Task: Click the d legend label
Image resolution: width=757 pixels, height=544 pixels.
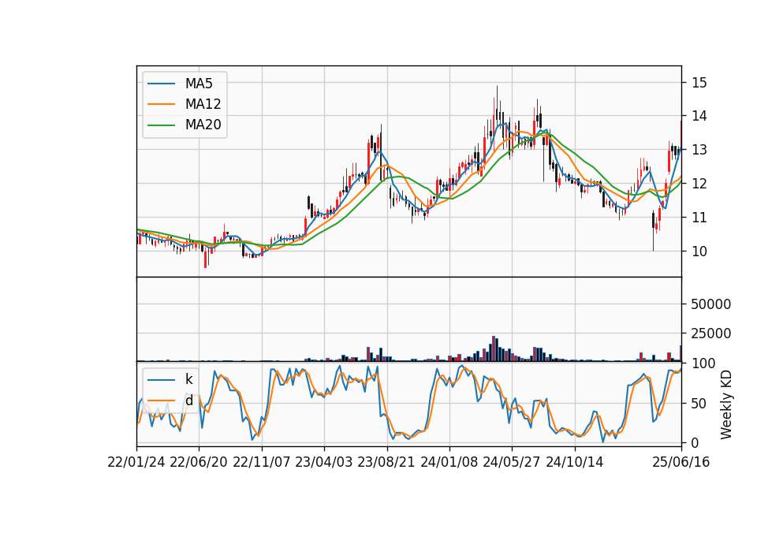Action: point(188,401)
